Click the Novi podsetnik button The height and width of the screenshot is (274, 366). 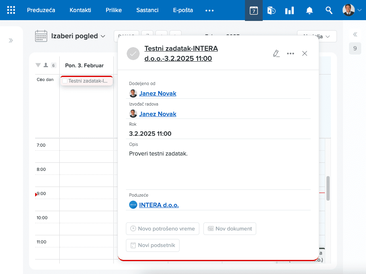[153, 245]
